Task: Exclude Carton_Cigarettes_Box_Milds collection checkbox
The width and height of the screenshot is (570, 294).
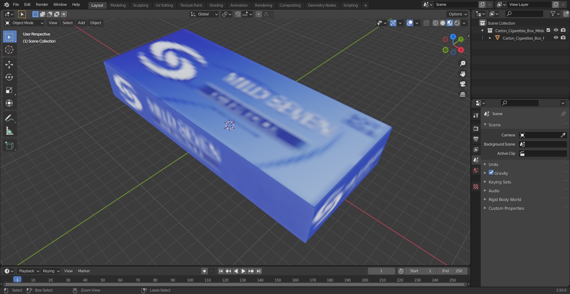Action: pyautogui.click(x=548, y=30)
